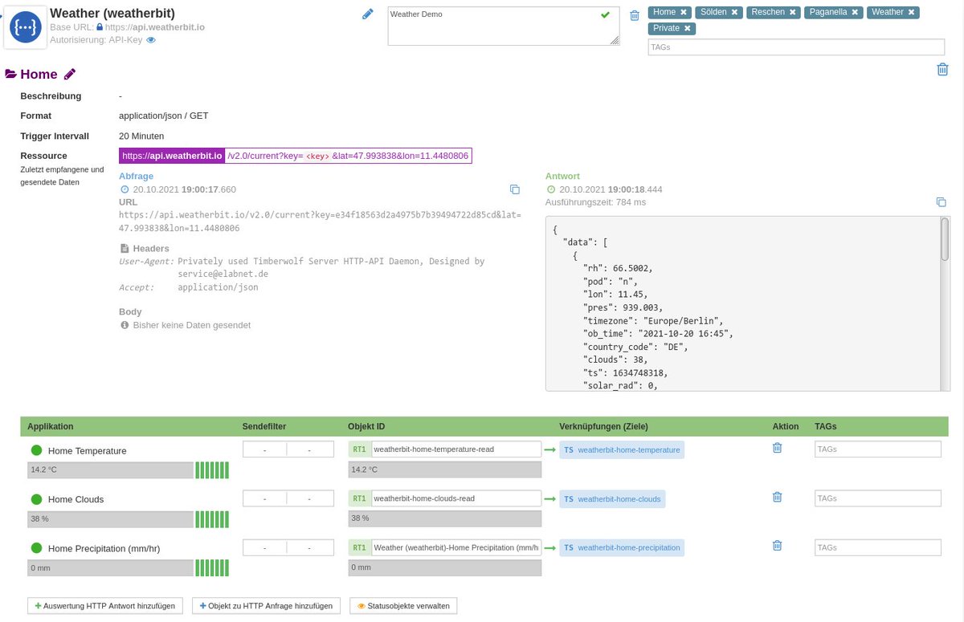Open weatherbit-home-precipitation TS link

click(622, 547)
